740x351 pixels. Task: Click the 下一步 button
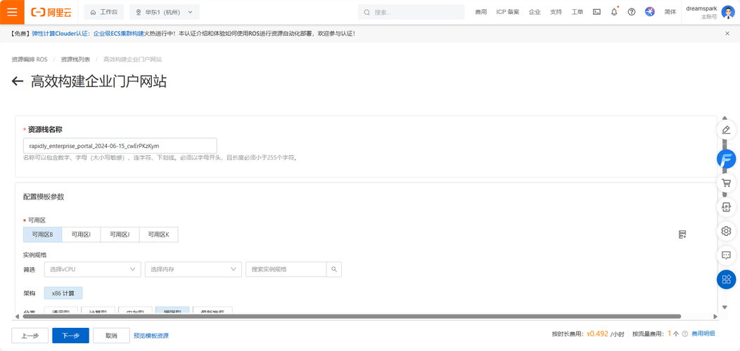tap(70, 336)
